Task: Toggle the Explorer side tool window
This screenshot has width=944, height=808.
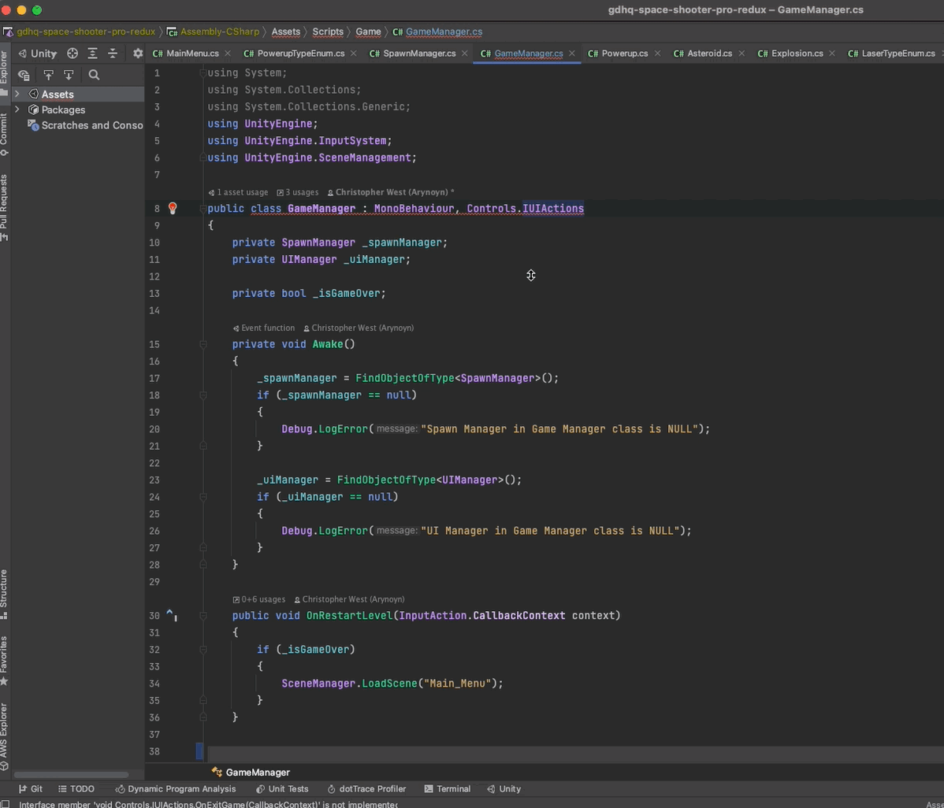Action: click(4, 72)
